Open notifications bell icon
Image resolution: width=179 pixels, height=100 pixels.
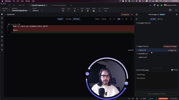coord(154,5)
